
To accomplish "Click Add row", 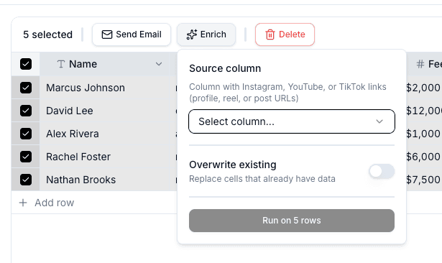I will pyautogui.click(x=47, y=203).
